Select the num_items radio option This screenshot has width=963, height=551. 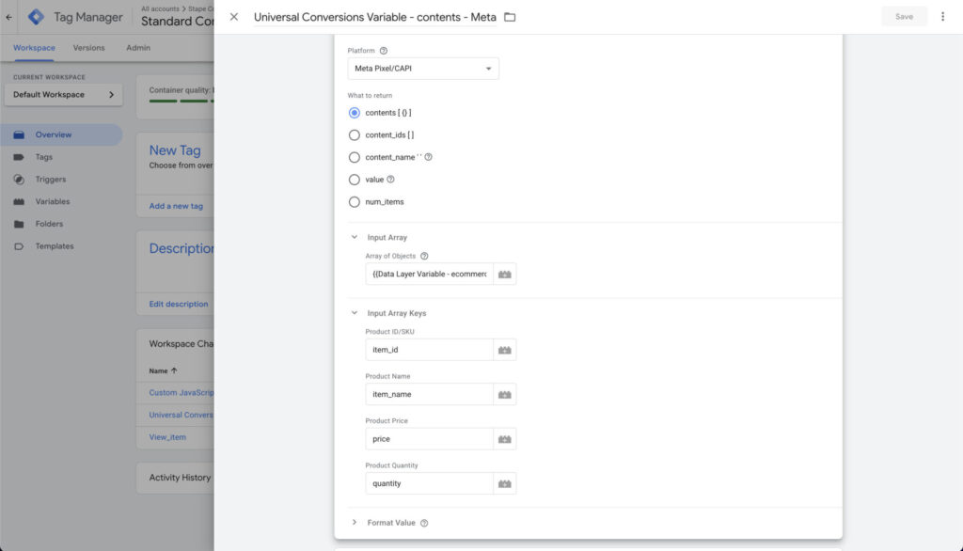[x=355, y=201]
